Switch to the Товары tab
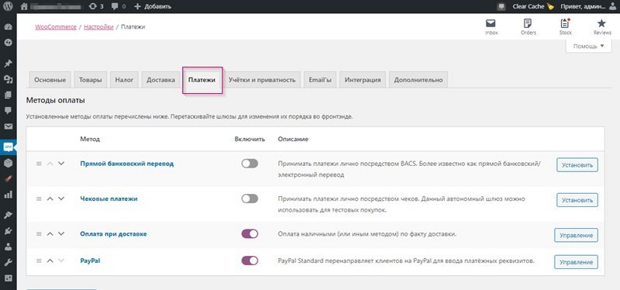Screen dimensions: 620x290 point(90,80)
